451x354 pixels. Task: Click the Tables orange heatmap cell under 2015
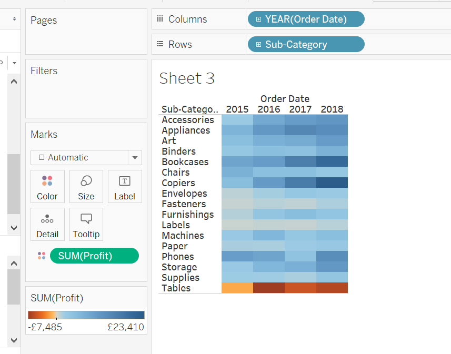(x=237, y=288)
